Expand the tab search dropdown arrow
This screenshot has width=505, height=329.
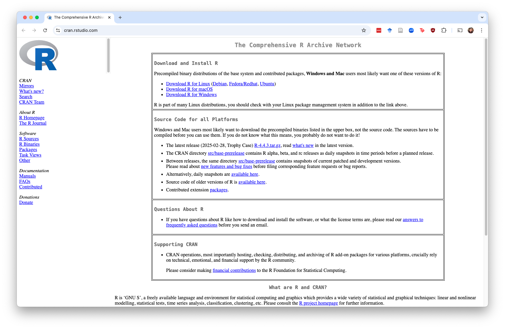pos(482,17)
